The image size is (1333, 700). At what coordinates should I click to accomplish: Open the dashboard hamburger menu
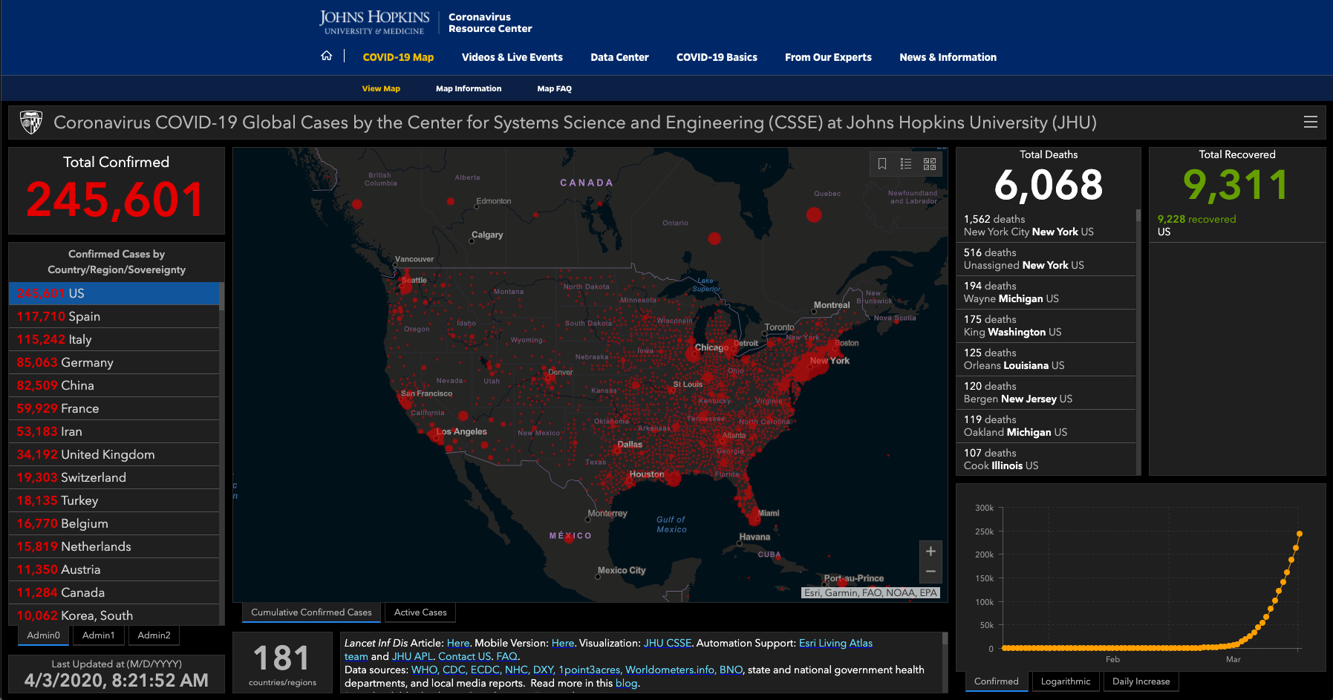pos(1310,122)
